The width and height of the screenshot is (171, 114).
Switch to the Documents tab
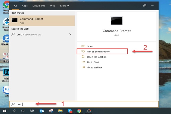click(39, 6)
